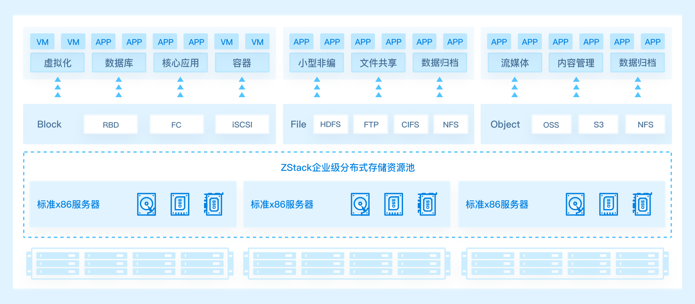The width and height of the screenshot is (695, 304).
Task: Click the Object storage label
Action: 505,124
